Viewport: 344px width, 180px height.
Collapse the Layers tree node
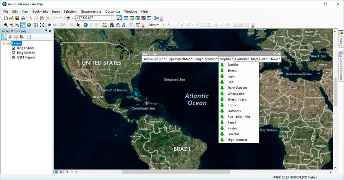4,44
